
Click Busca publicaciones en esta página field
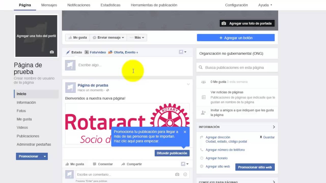[x=237, y=67]
